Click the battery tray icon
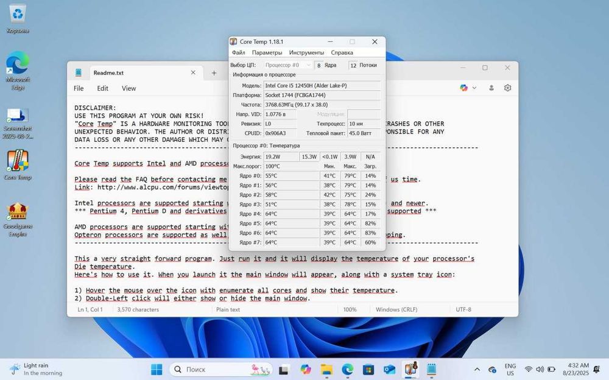Viewport: 609px width, 380px height. click(x=551, y=369)
